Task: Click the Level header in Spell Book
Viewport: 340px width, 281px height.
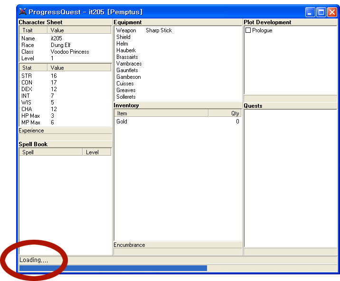Action: click(x=97, y=152)
